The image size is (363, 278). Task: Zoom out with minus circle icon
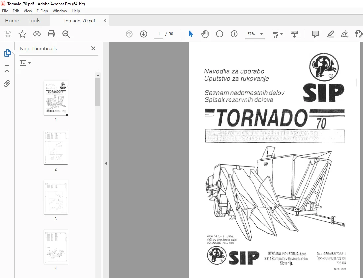pos(219,34)
